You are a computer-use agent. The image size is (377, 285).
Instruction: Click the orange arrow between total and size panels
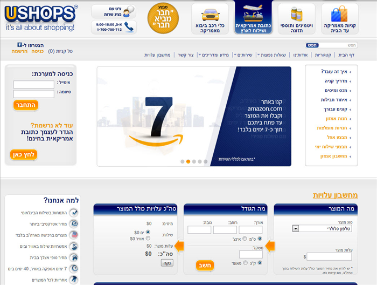(179, 246)
